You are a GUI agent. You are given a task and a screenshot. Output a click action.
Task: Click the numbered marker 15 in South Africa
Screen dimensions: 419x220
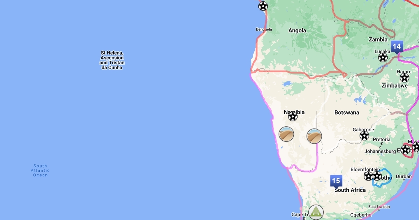pyautogui.click(x=336, y=181)
